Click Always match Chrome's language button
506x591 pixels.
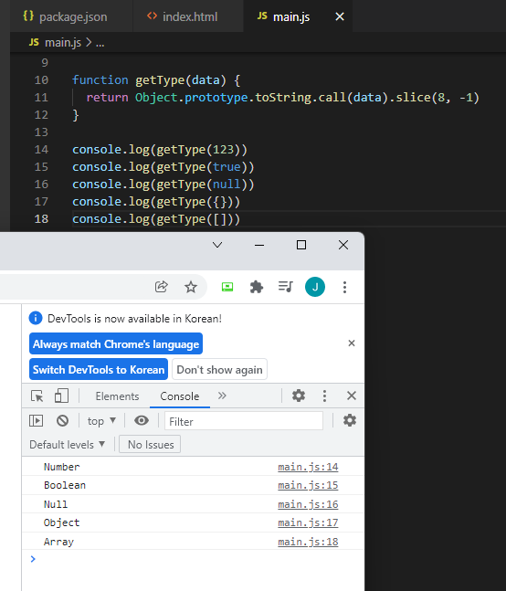pos(116,343)
